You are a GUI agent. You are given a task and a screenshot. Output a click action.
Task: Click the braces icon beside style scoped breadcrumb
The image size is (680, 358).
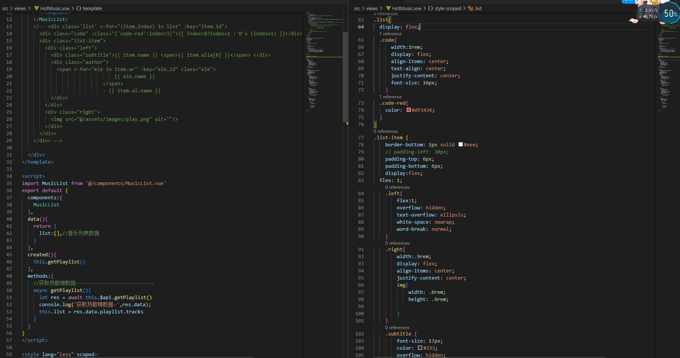click(x=430, y=8)
